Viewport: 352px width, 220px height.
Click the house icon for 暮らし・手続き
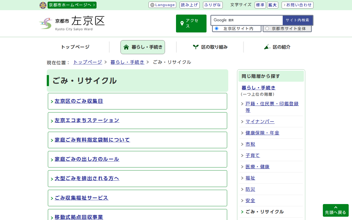click(126, 47)
